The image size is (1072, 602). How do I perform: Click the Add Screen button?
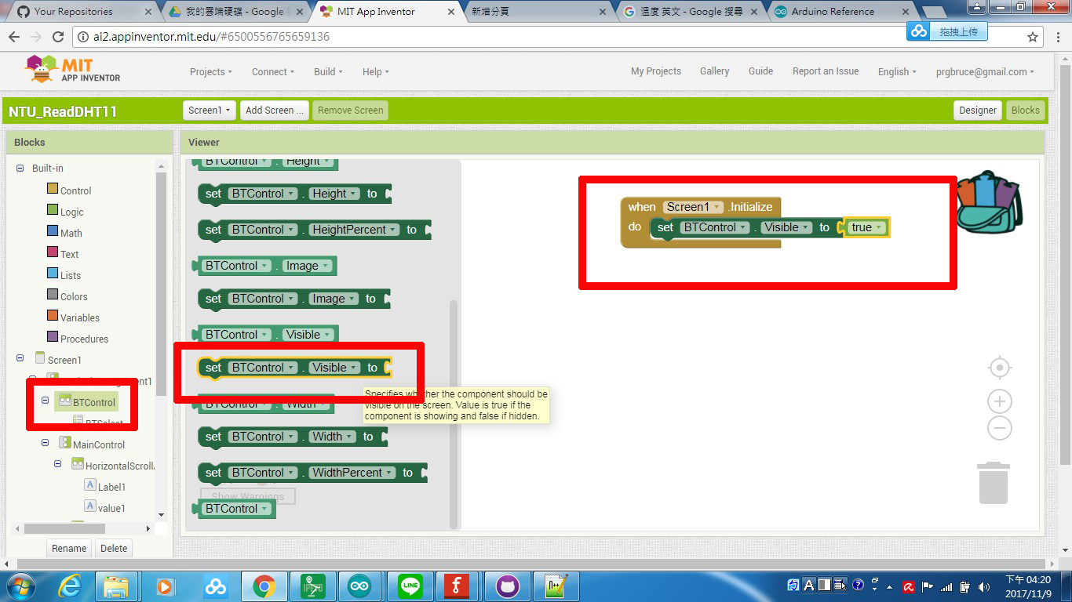pyautogui.click(x=275, y=111)
